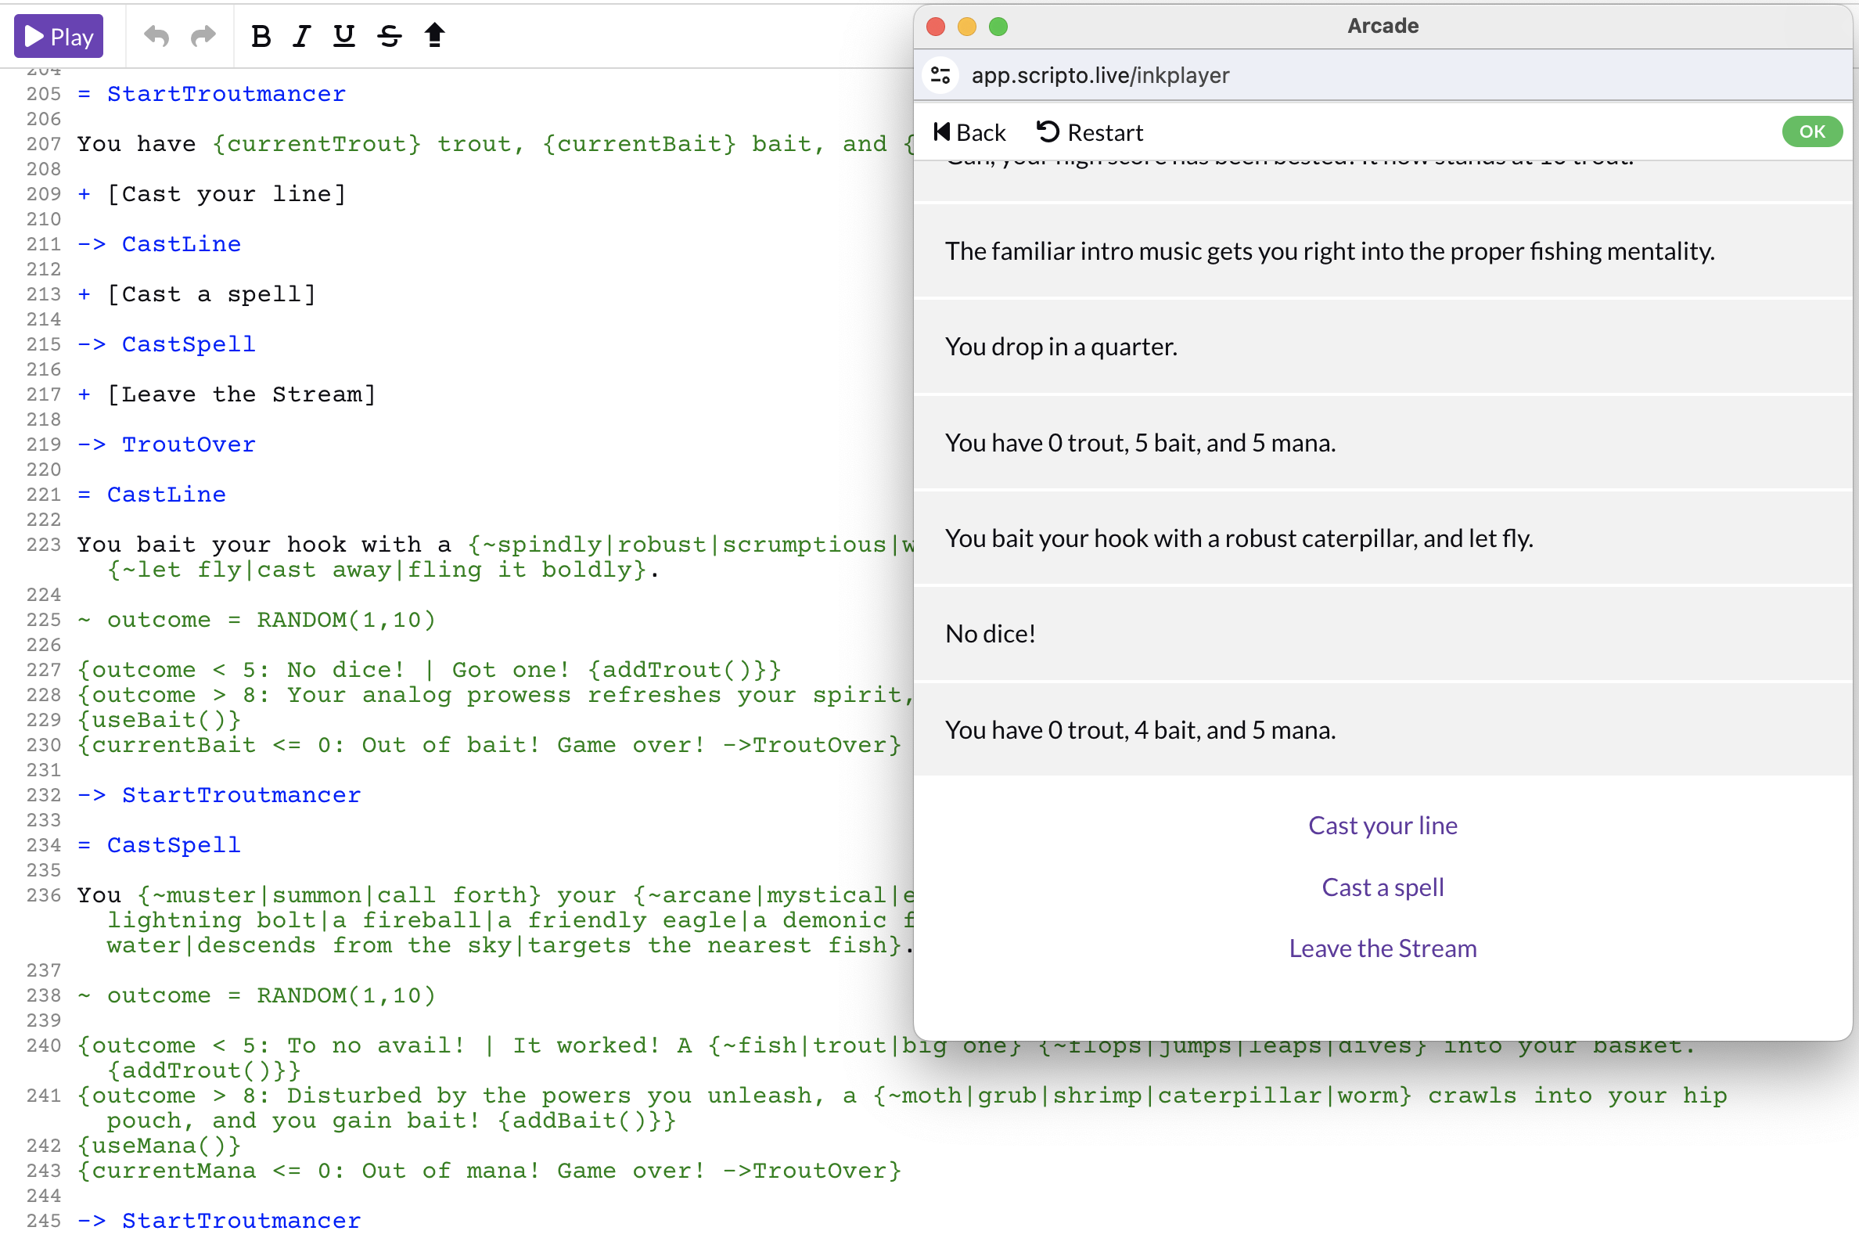
Task: Click the Upload/Publish icon in toolbar
Action: coord(435,36)
